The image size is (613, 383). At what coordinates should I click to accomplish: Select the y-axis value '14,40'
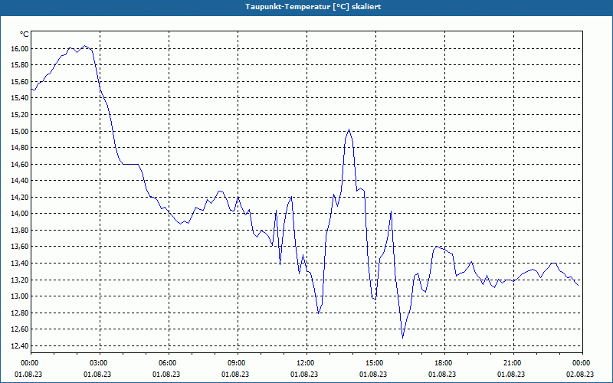(21, 181)
